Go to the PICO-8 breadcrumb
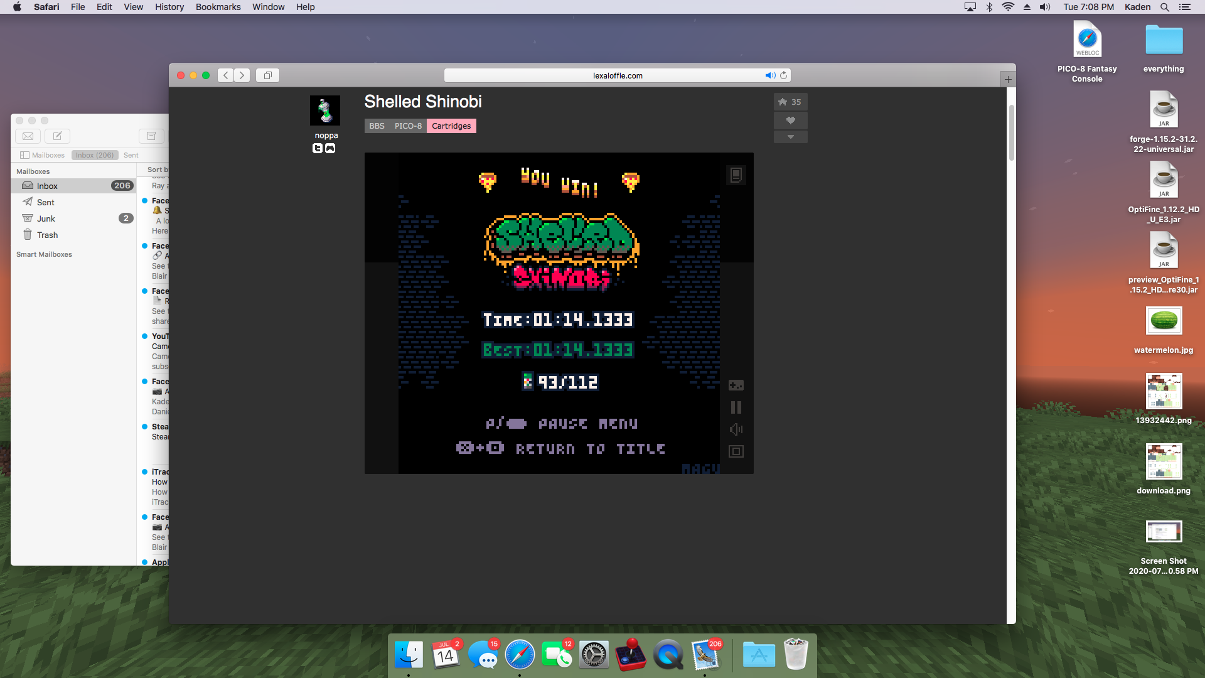The height and width of the screenshot is (678, 1205). [x=408, y=126]
